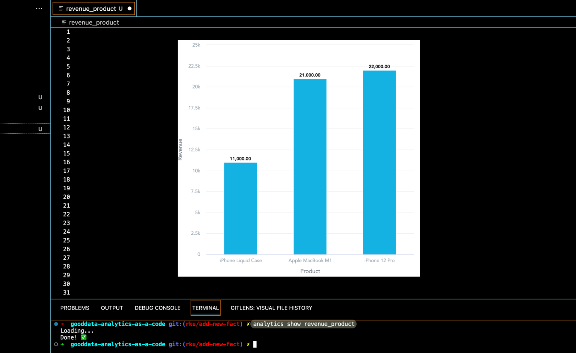This screenshot has width=576, height=353.
Task: Switch to the OUTPUT panel tab
Action: (x=112, y=308)
